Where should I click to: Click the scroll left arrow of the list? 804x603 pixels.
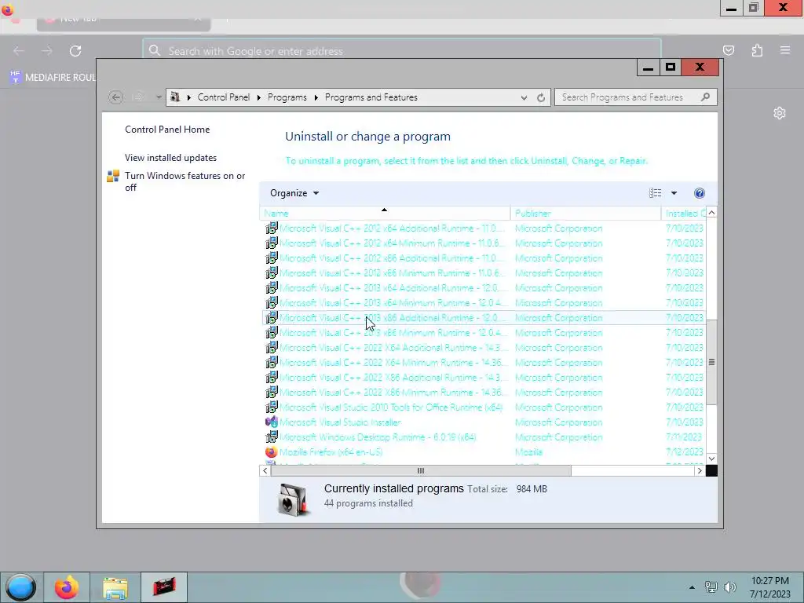click(x=265, y=471)
